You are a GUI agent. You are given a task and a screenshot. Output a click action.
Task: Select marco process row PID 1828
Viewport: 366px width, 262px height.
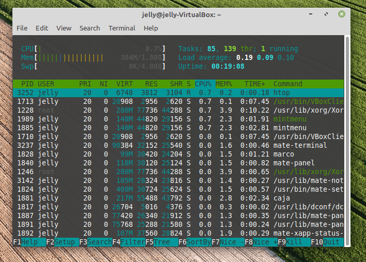pyautogui.click(x=178, y=154)
